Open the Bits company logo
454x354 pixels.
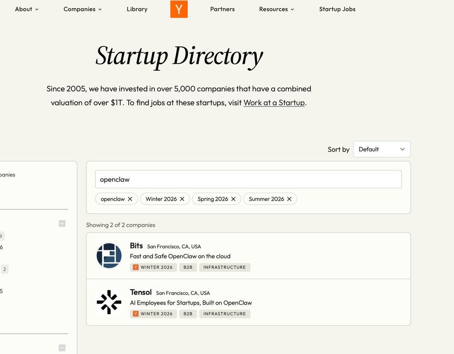click(x=109, y=256)
